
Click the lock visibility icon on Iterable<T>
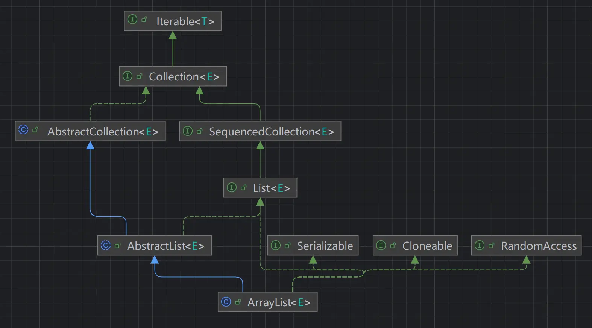pyautogui.click(x=144, y=19)
